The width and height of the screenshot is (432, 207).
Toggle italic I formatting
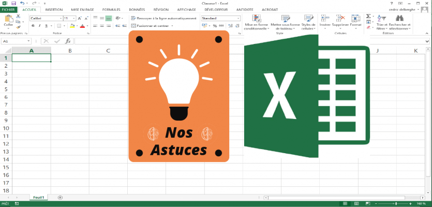[x=40, y=26]
